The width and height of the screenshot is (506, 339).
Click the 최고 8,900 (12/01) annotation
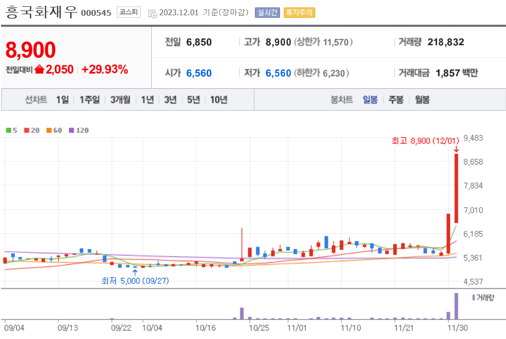pos(425,141)
